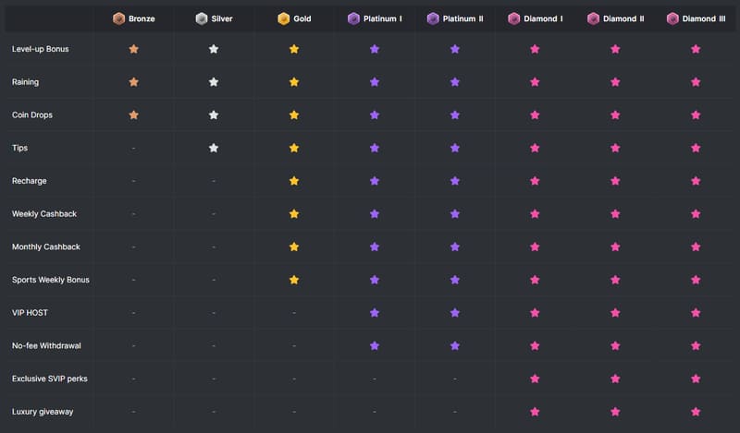The image size is (740, 433).
Task: Select the Recharge row label
Action: click(30, 181)
